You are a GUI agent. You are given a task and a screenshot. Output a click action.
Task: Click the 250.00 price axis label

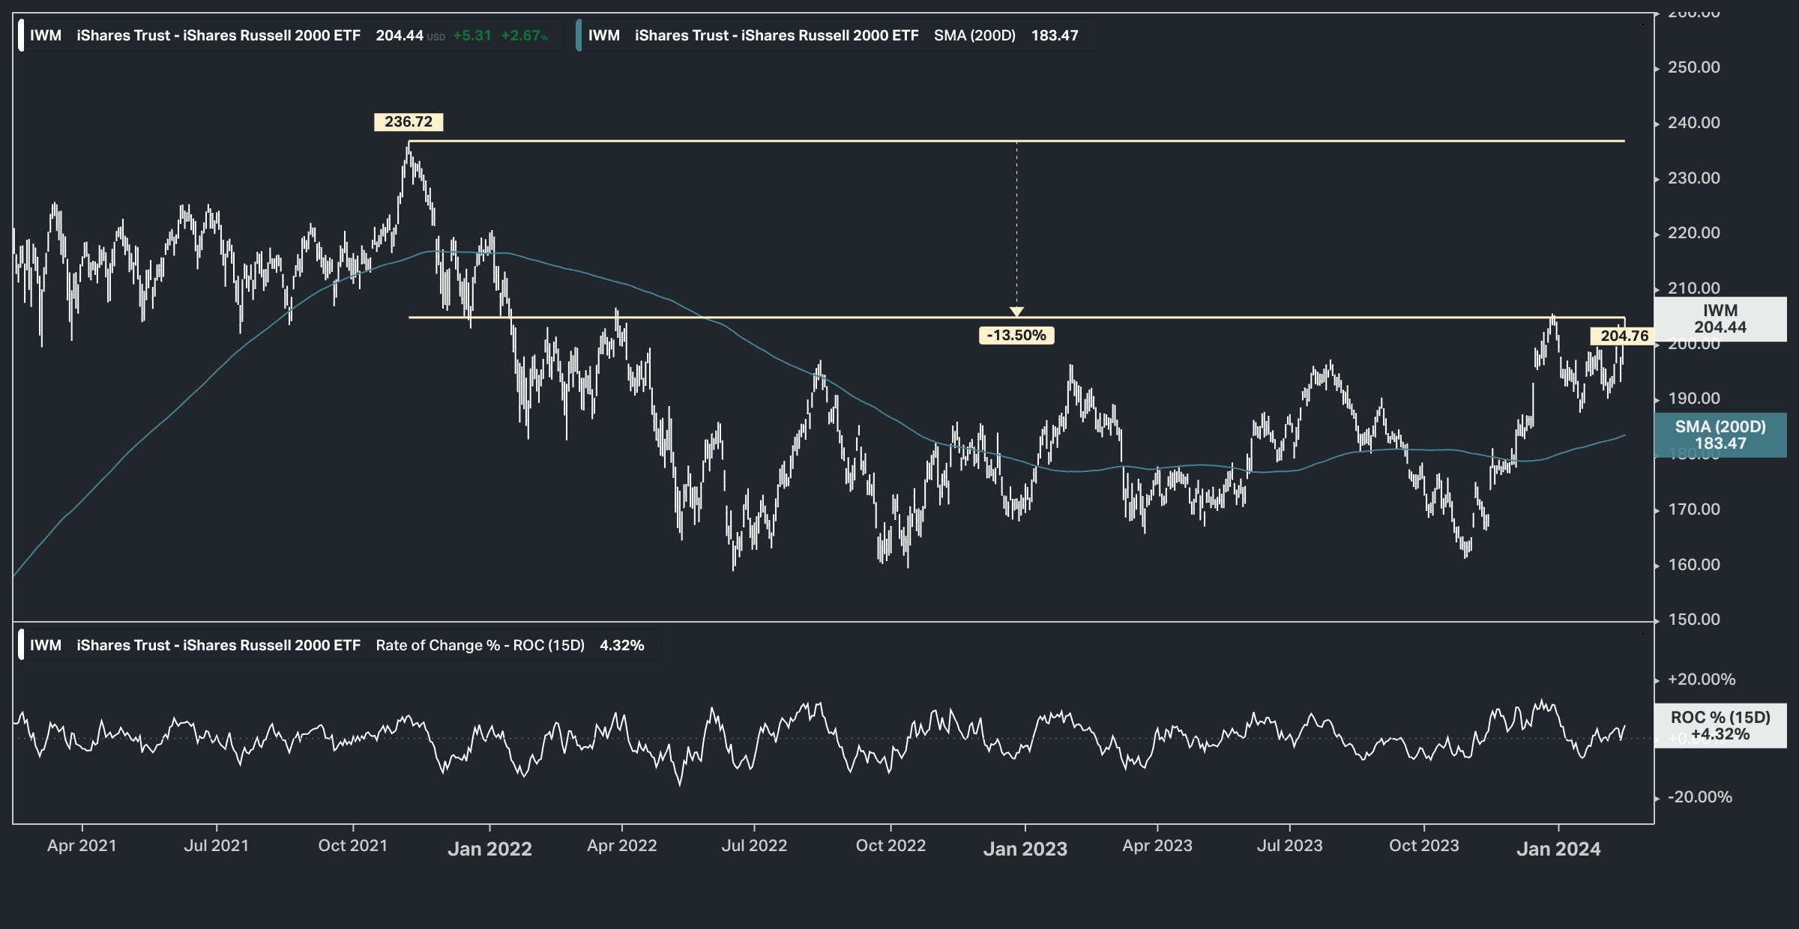[x=1693, y=67]
